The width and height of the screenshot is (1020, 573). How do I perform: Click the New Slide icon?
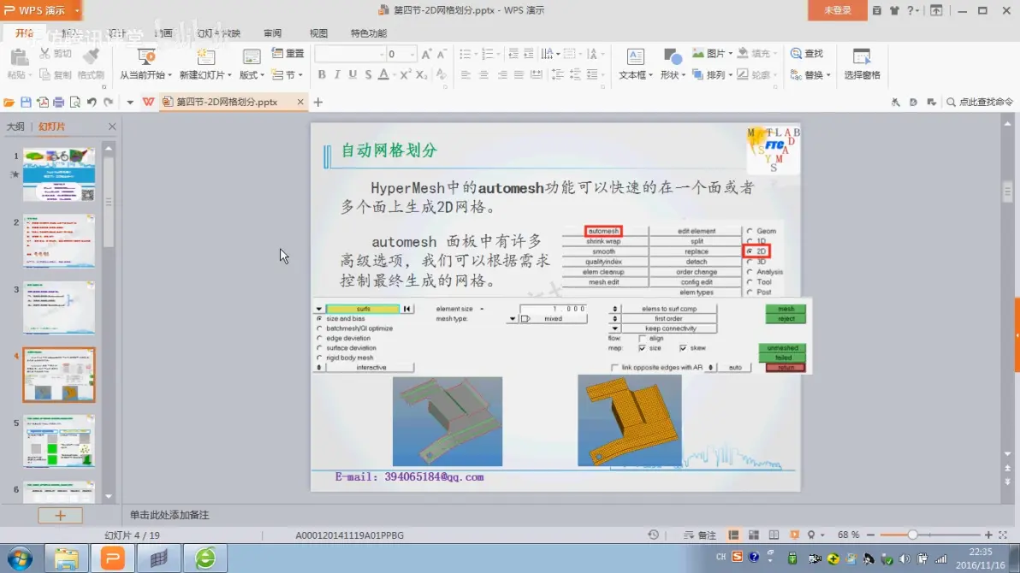pos(205,57)
